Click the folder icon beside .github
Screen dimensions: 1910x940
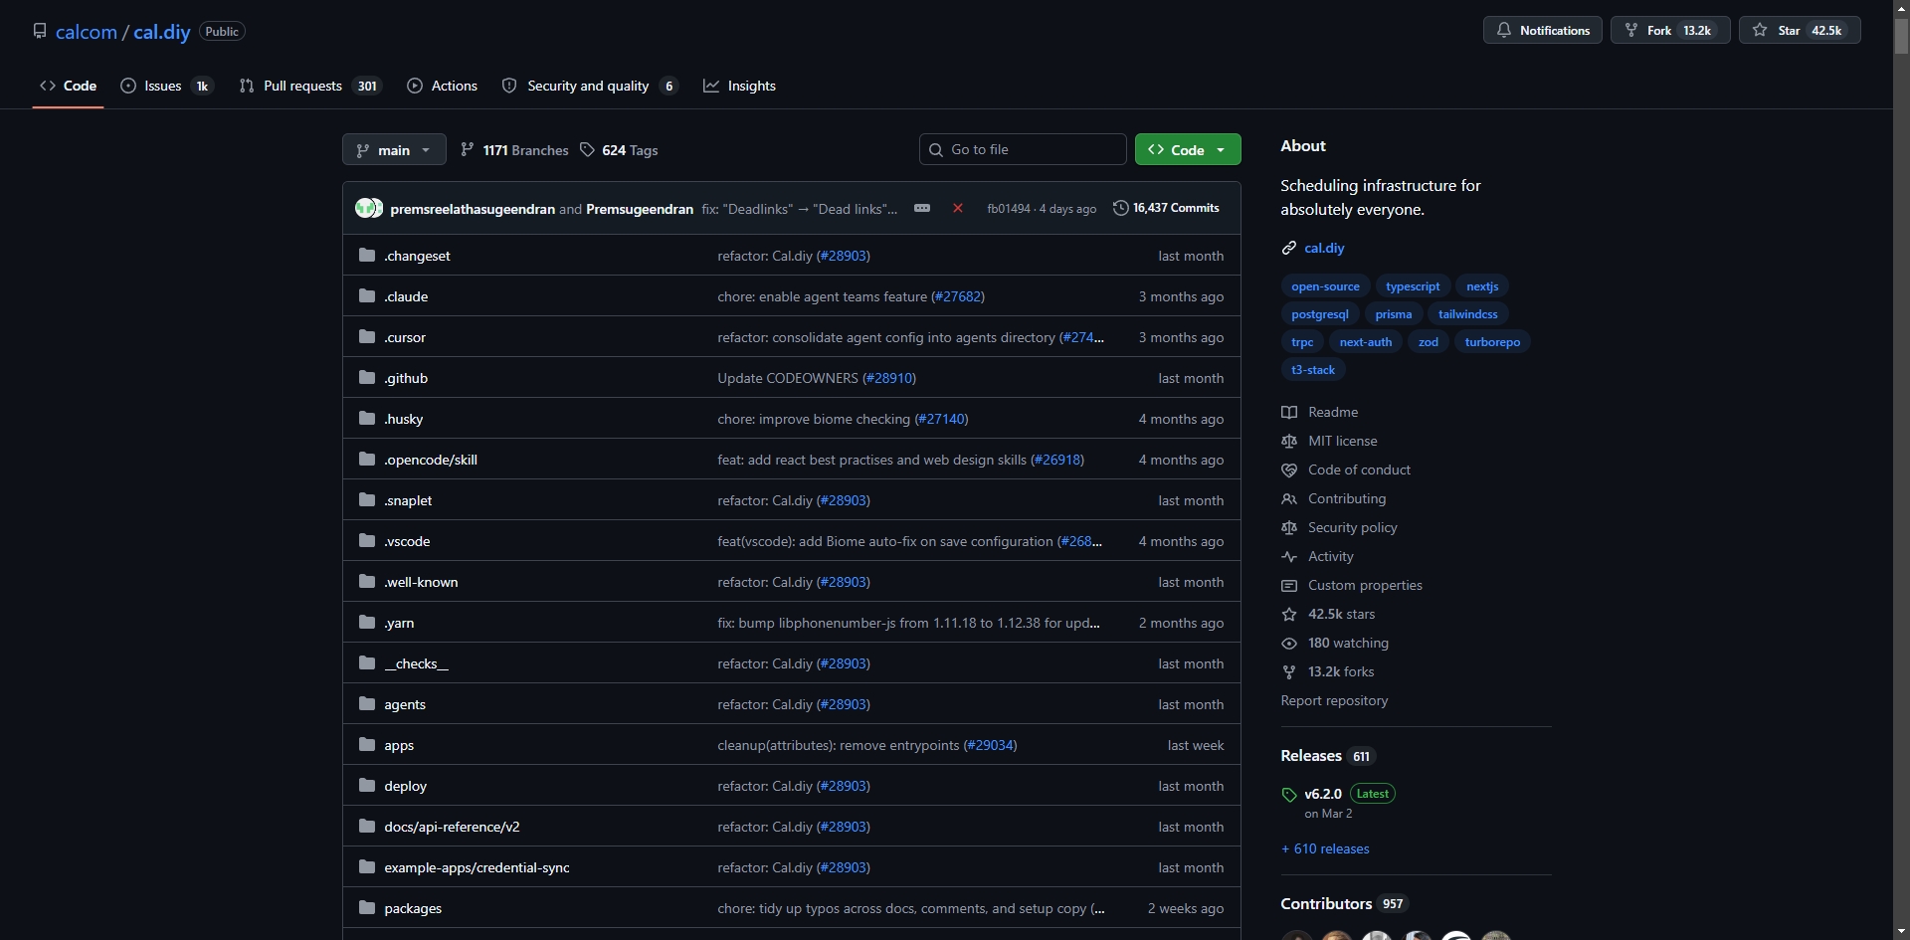pyautogui.click(x=367, y=378)
